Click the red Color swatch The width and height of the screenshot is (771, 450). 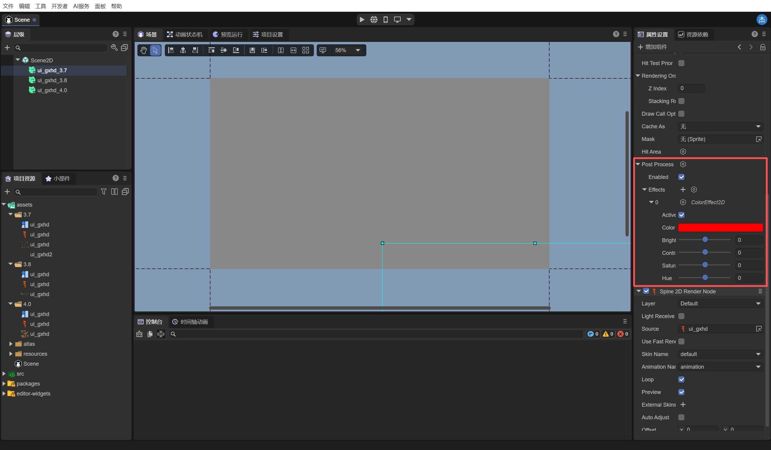coord(720,228)
